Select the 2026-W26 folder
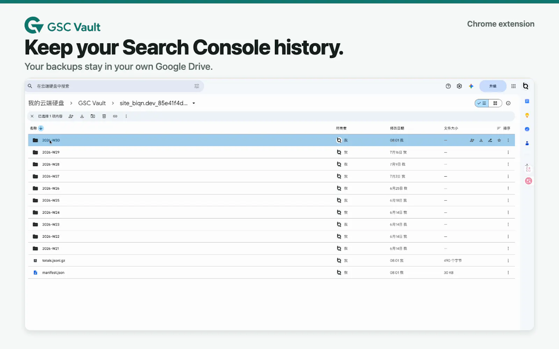Viewport: 559px width, 349px height. point(271,188)
